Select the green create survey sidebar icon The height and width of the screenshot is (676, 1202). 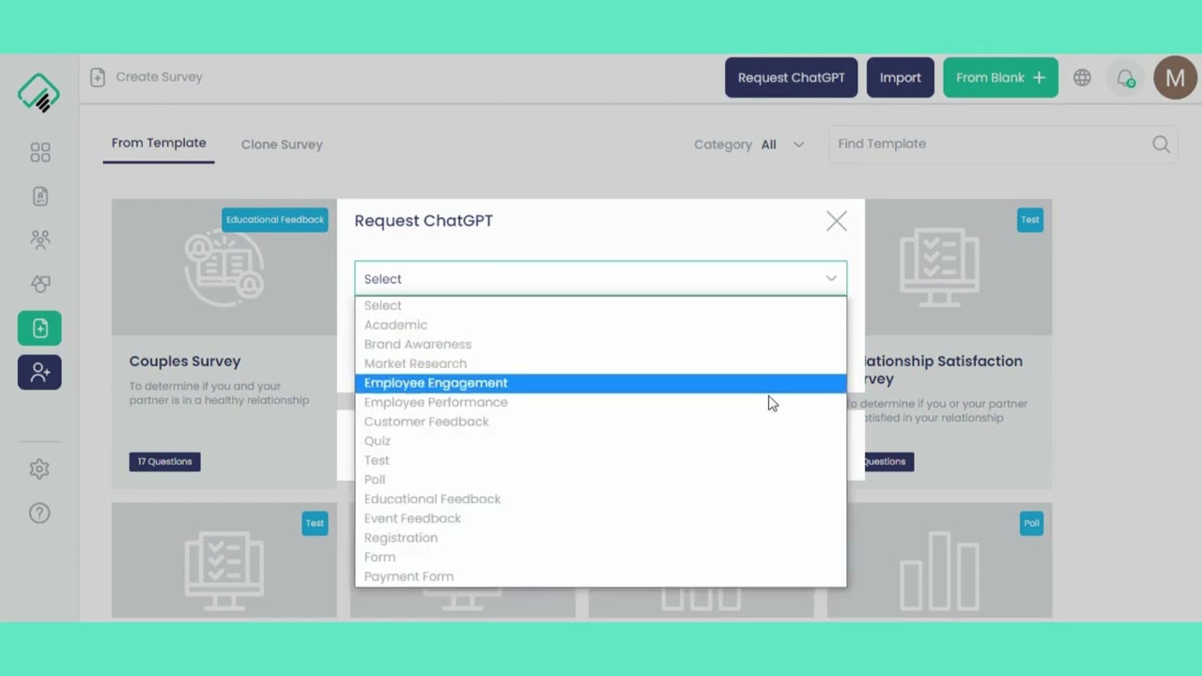click(39, 328)
